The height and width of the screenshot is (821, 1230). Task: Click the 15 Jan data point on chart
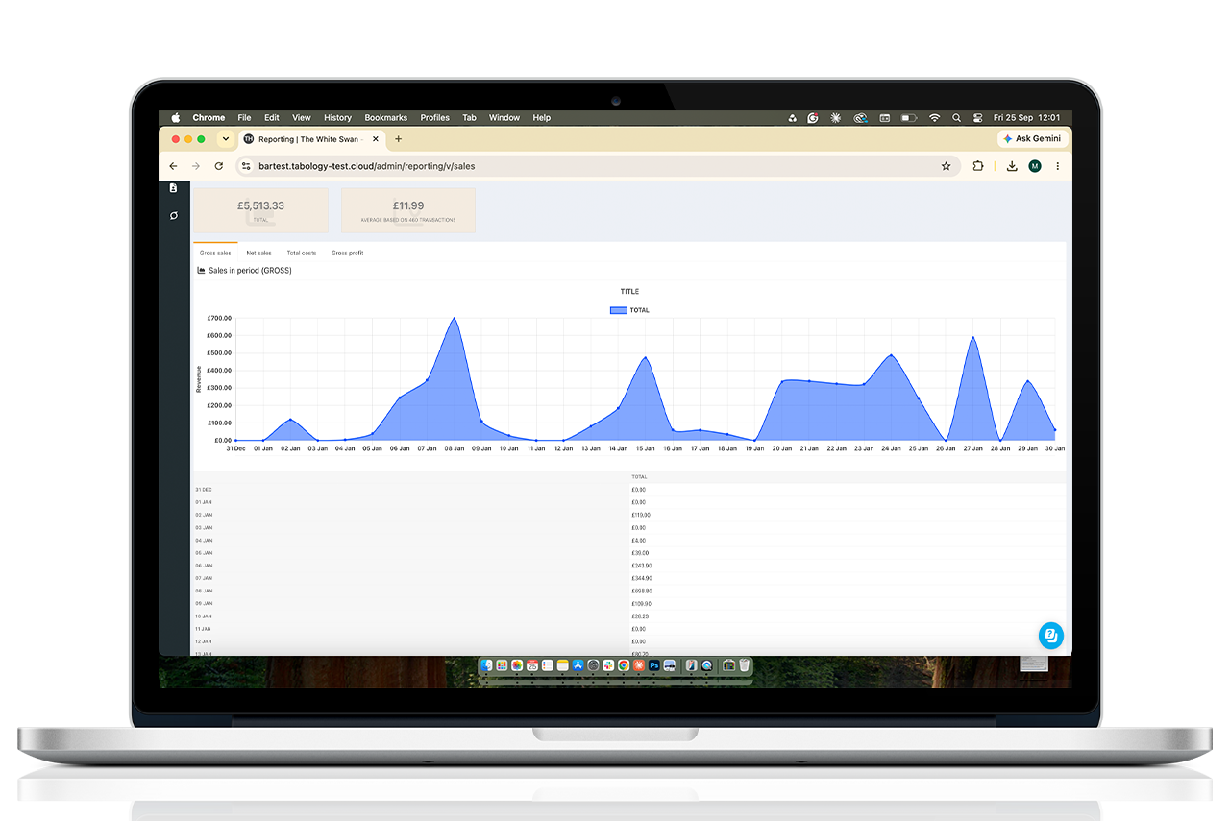[x=646, y=357]
